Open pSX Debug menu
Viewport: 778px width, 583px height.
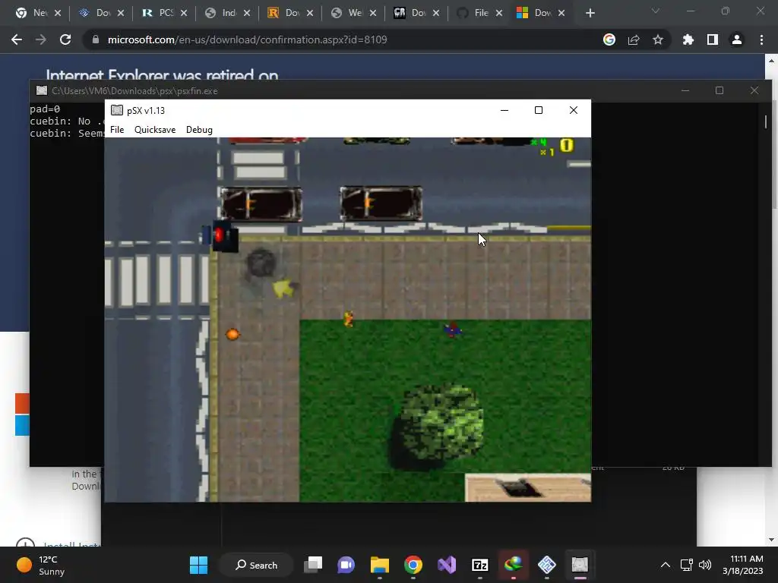199,129
